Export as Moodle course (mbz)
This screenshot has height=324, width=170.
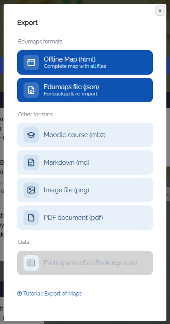85,135
